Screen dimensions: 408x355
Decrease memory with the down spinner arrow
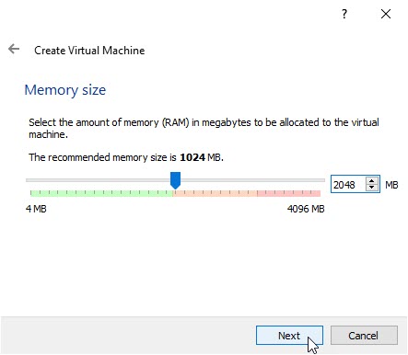(372, 188)
